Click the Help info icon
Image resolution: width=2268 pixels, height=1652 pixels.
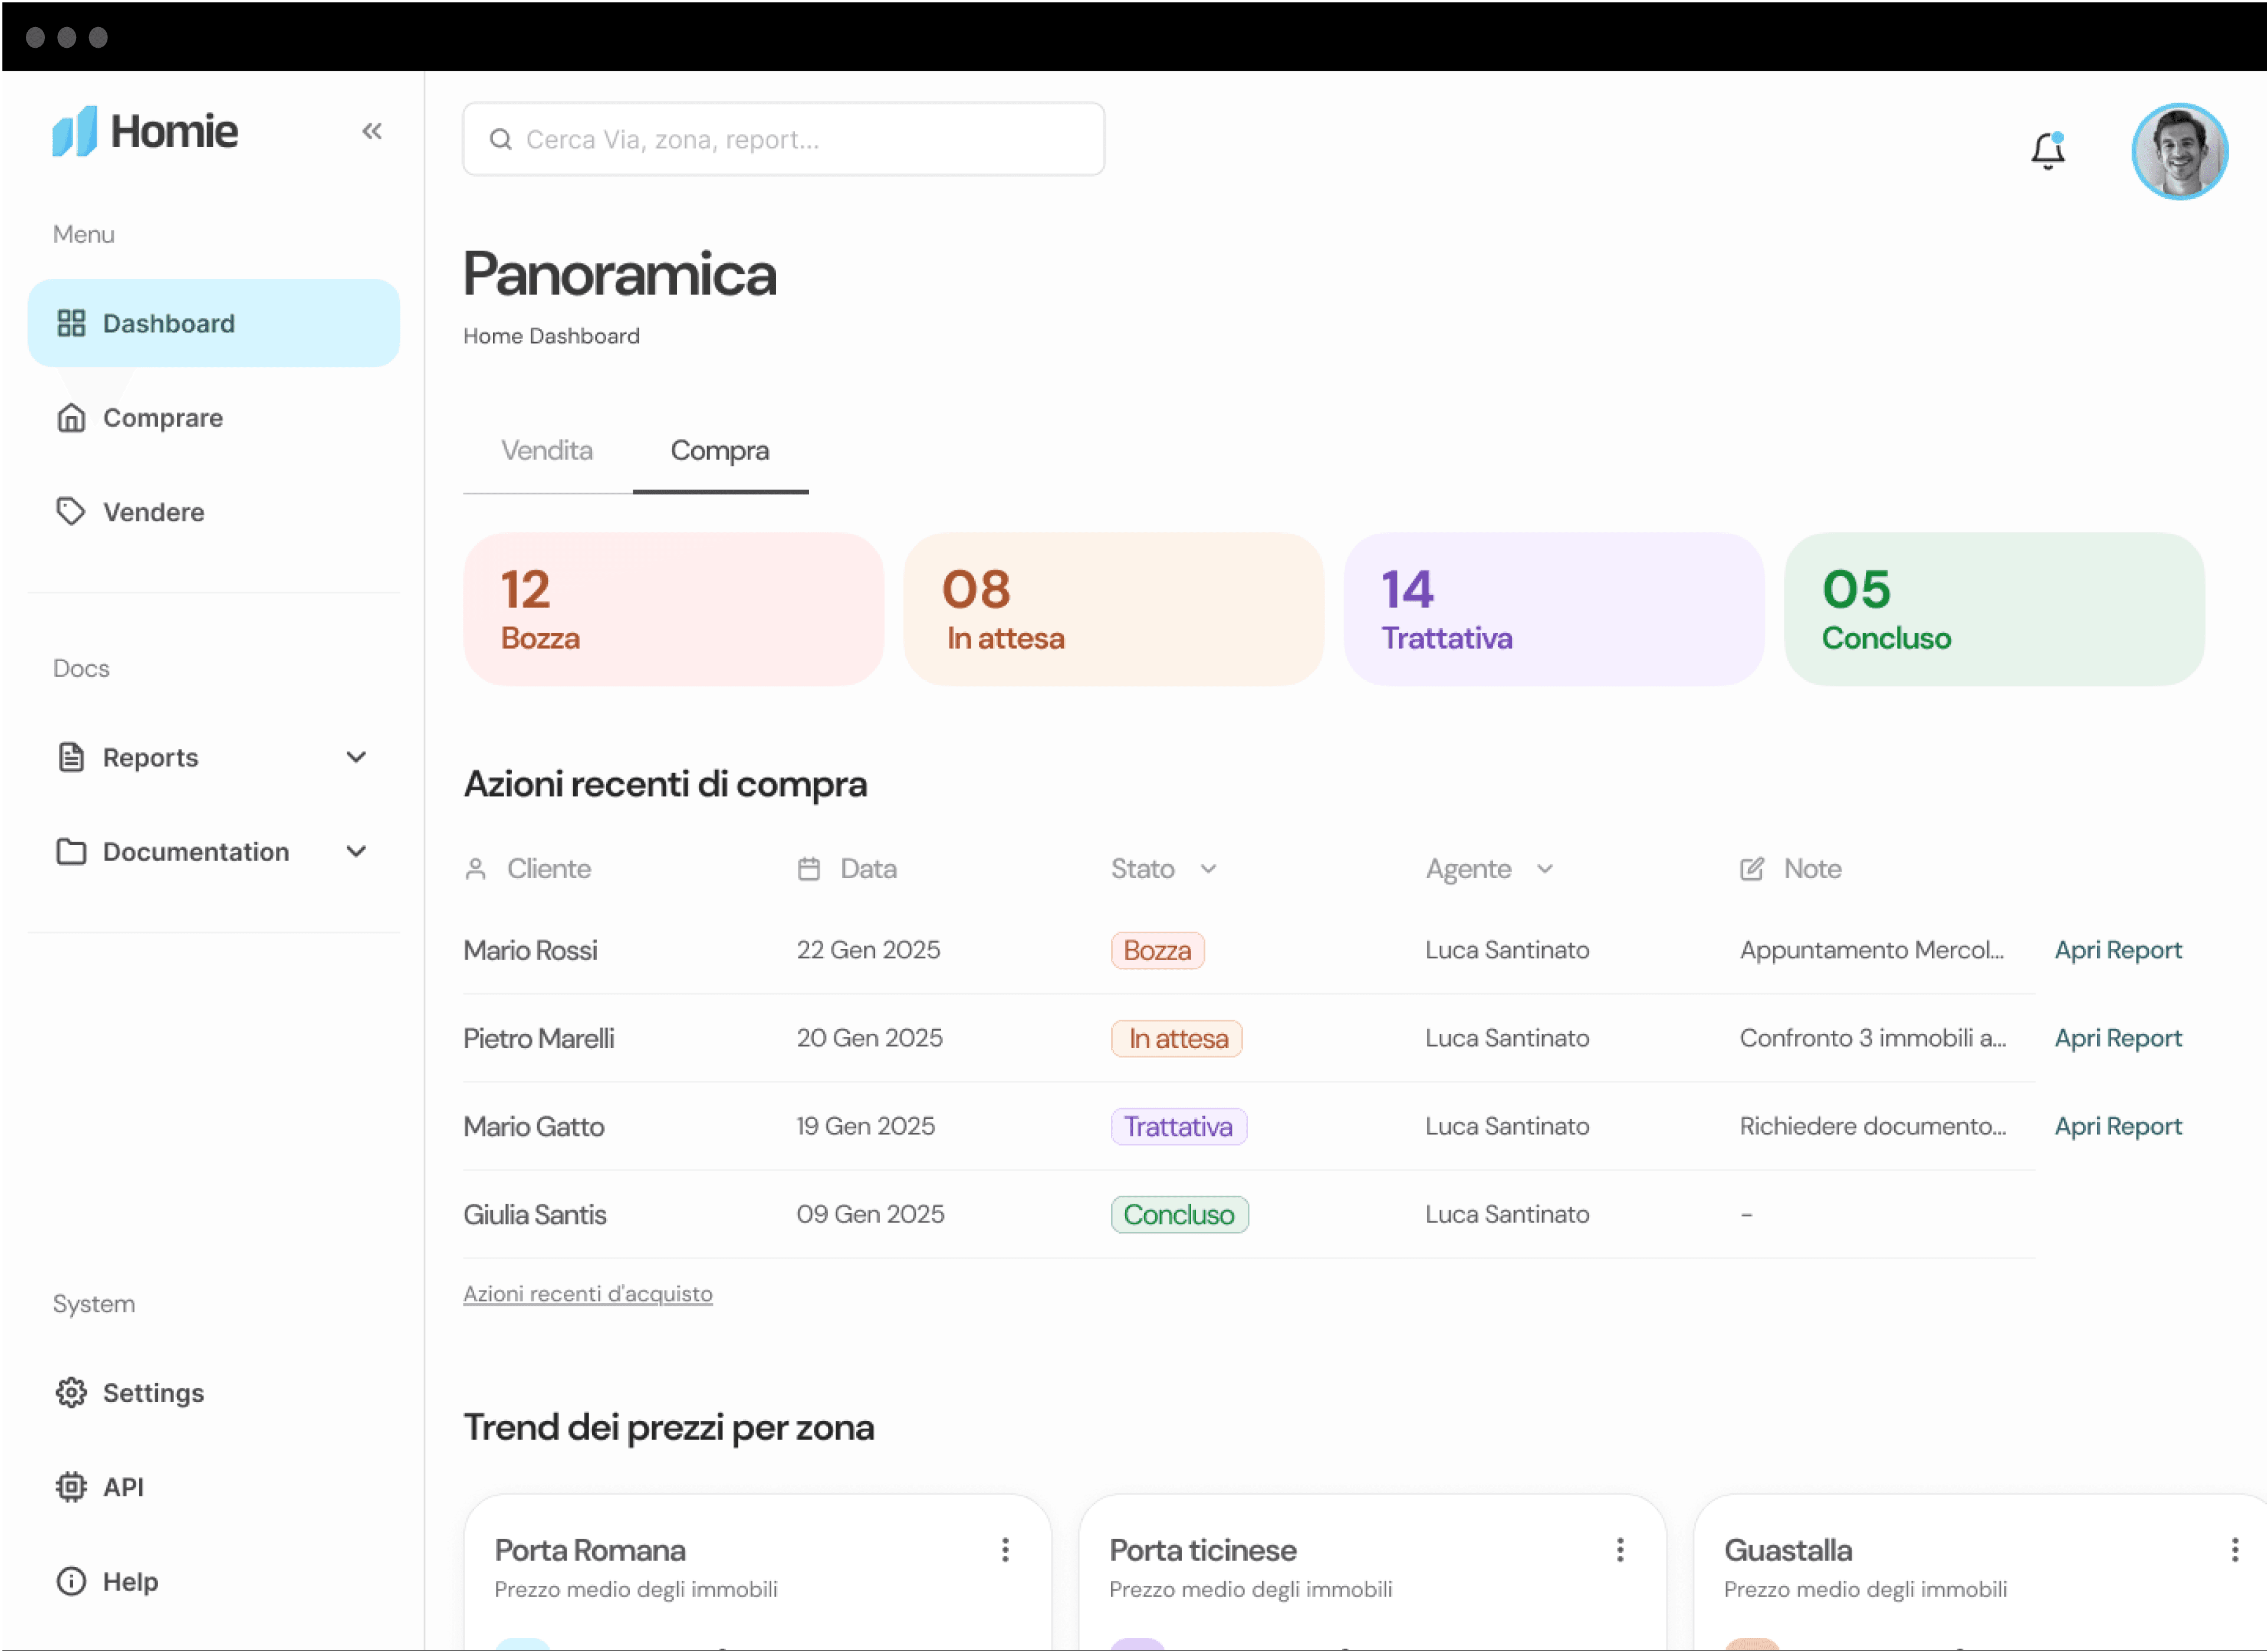[71, 1580]
